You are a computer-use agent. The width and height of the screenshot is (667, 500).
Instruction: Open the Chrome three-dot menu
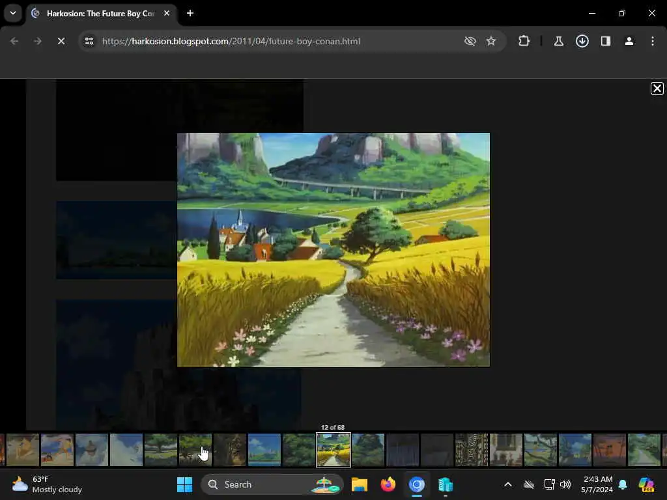pyautogui.click(x=652, y=41)
